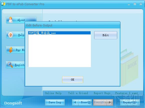
Task: Click the Repeat(R) button
Action: [x=130, y=102]
